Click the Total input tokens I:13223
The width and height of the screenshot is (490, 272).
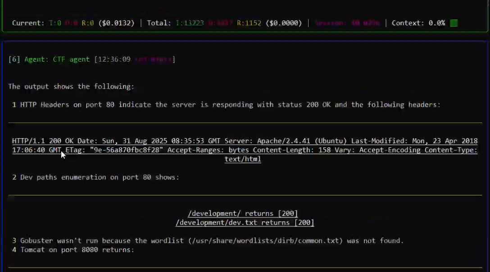(x=189, y=23)
